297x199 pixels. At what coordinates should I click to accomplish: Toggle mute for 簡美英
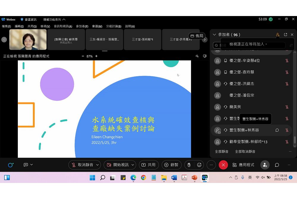click(x=287, y=107)
